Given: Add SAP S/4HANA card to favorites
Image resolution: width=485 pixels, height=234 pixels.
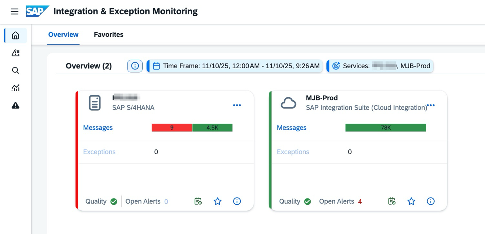Looking at the screenshot, I should pyautogui.click(x=218, y=201).
